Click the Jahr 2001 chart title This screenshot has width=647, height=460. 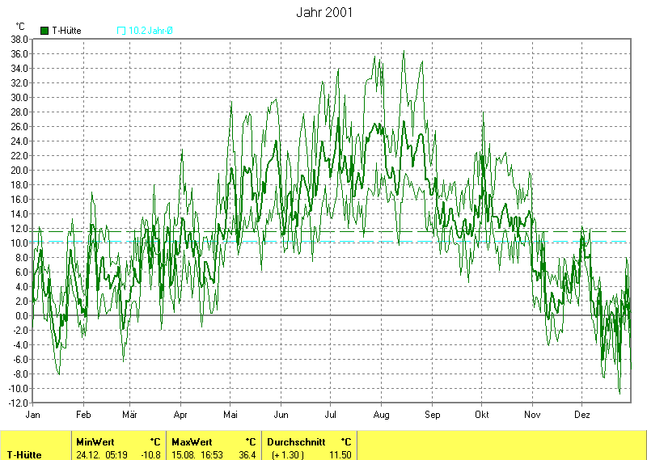tap(323, 13)
